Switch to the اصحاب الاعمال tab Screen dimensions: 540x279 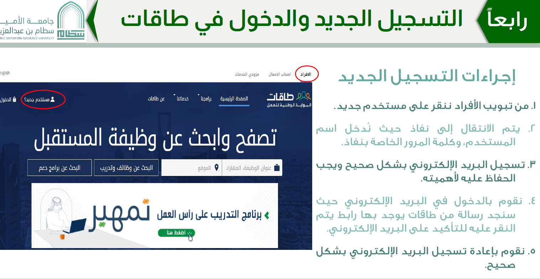coord(279,74)
